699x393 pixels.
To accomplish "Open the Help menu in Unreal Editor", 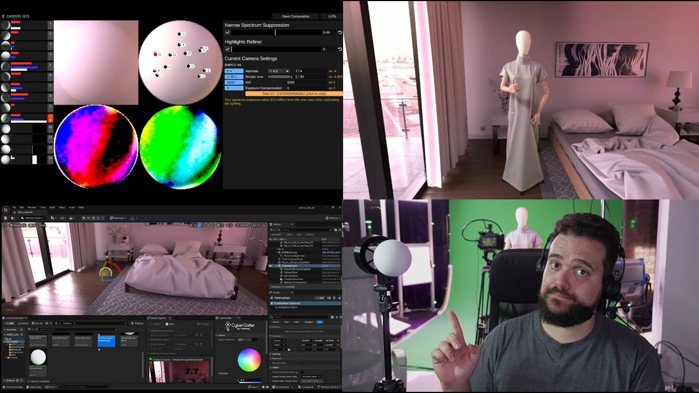I will (81, 207).
